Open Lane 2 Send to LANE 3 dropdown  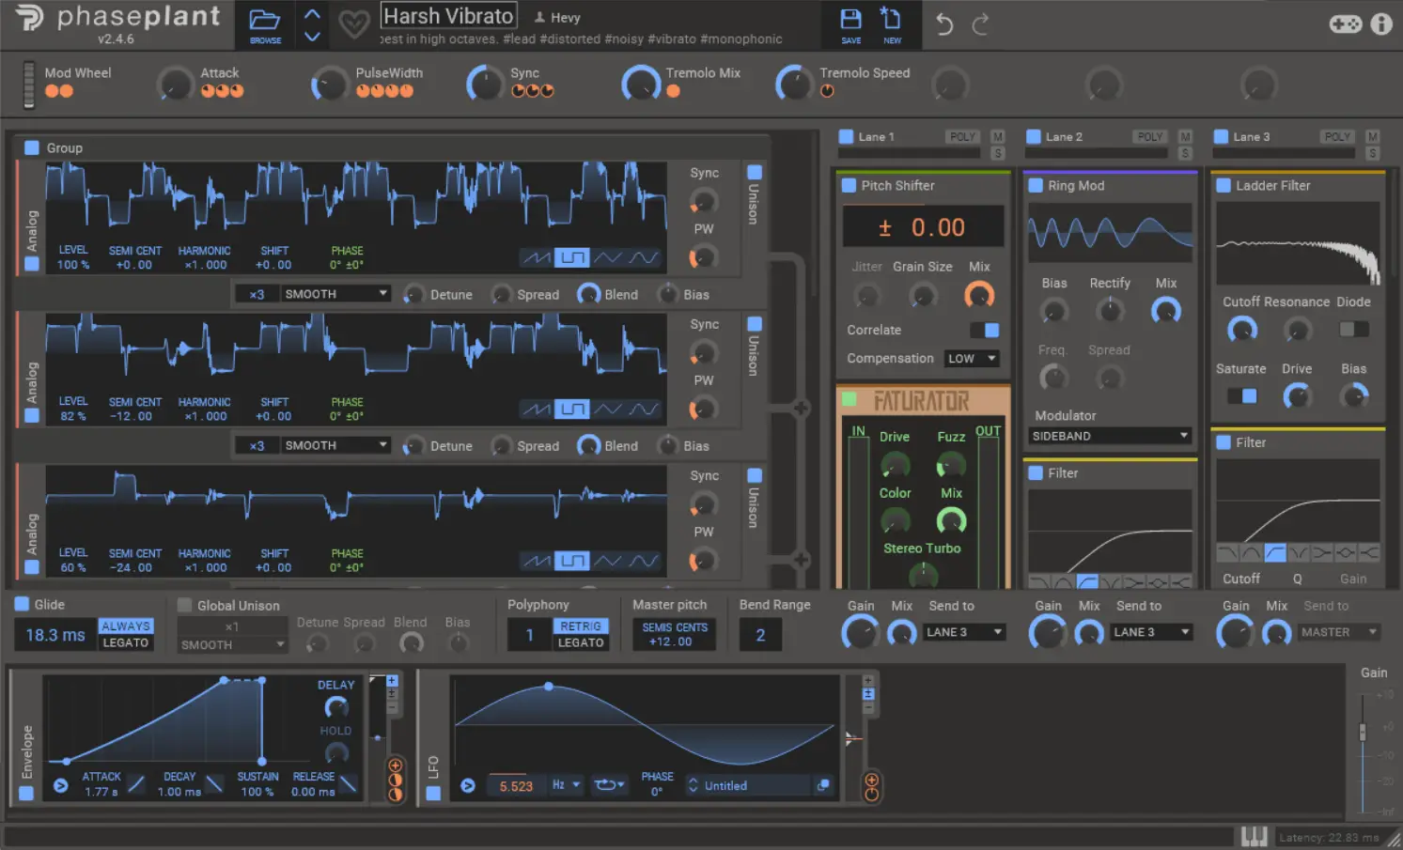pos(1151,632)
